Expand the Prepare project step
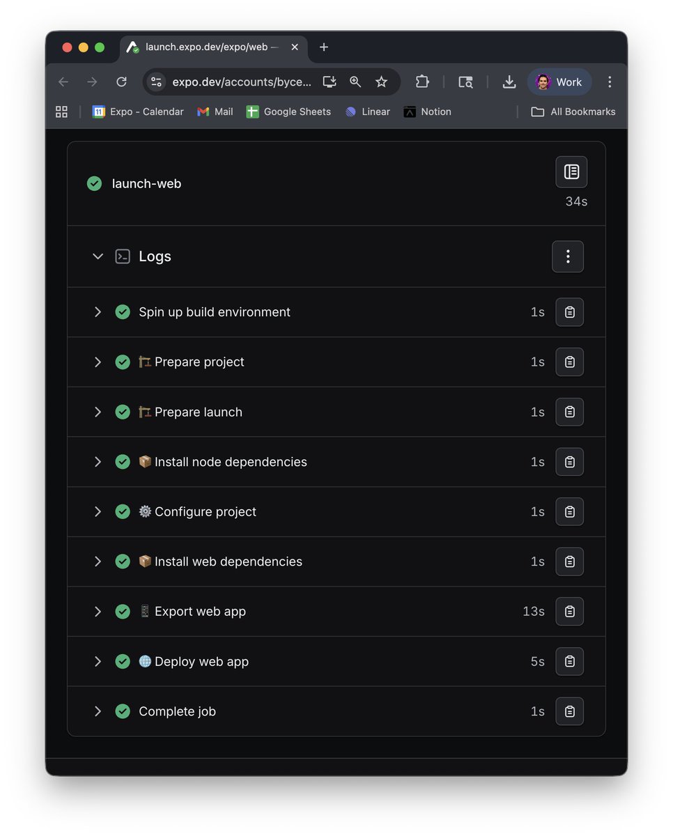 (x=98, y=362)
